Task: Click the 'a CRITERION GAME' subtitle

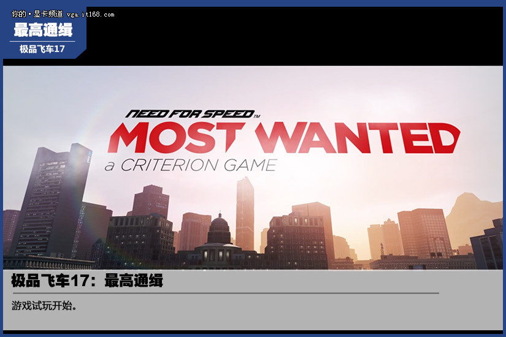Action: tap(191, 165)
